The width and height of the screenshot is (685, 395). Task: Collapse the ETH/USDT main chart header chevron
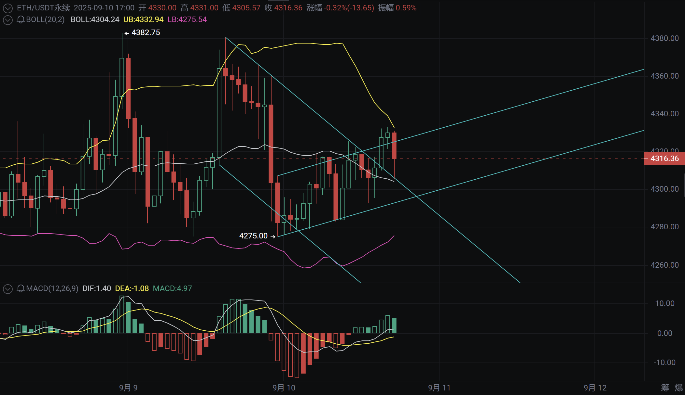(x=8, y=8)
